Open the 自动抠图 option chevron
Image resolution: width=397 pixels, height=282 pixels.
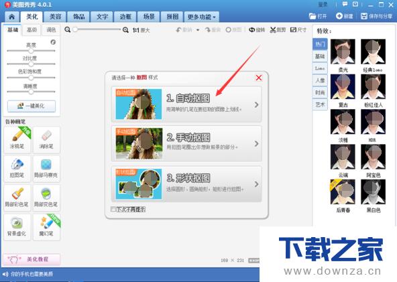(256, 104)
